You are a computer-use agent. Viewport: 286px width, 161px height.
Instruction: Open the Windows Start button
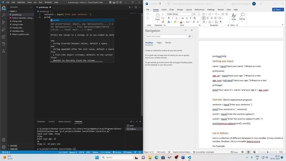click(x=97, y=157)
